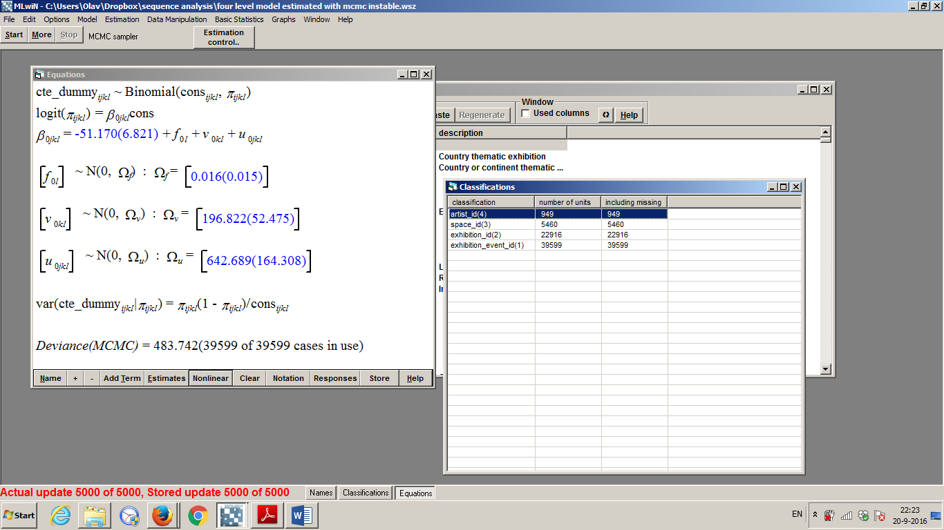Open Internet Explorer from the taskbar
This screenshot has height=530, width=944.
pyautogui.click(x=61, y=515)
